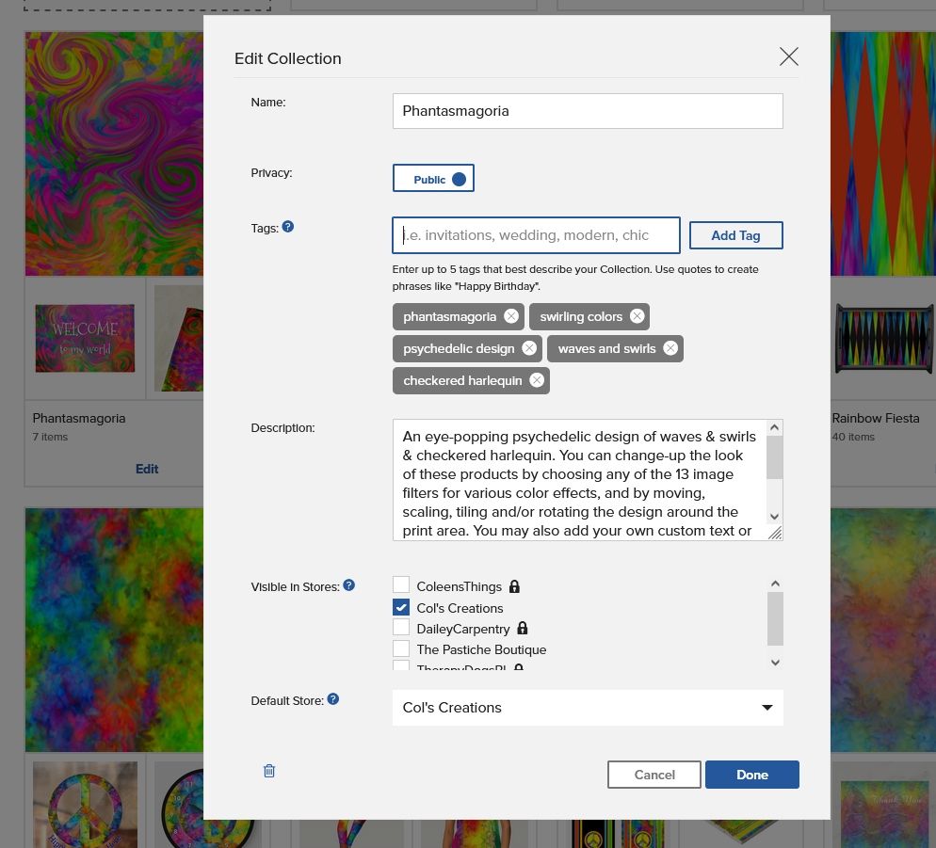Click the Done button
The height and width of the screenshot is (848, 936).
tap(751, 775)
